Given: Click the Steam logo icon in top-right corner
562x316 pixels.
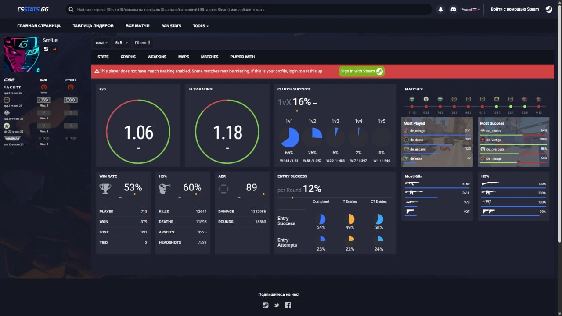Looking at the screenshot, I should tap(549, 9).
